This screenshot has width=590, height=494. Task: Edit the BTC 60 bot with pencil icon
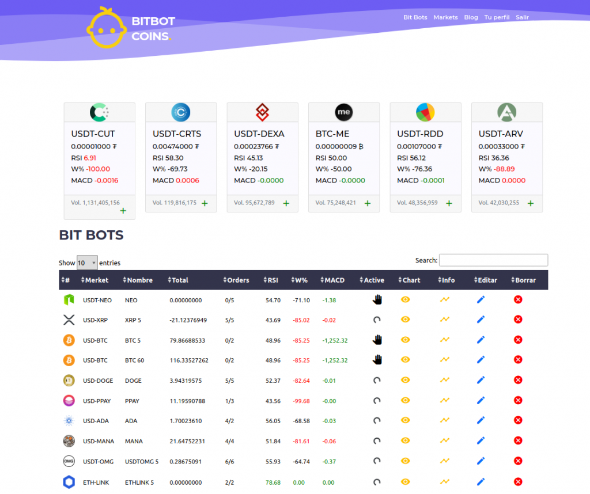coord(481,359)
